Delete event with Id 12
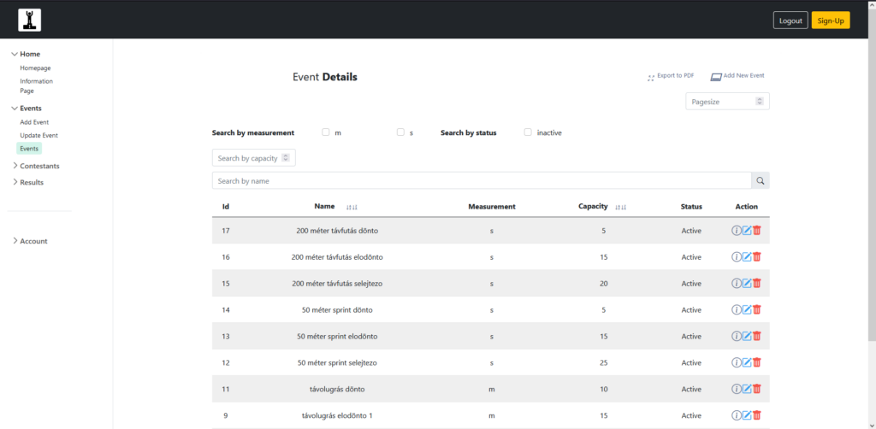Screen dimensions: 876x429 [757, 362]
